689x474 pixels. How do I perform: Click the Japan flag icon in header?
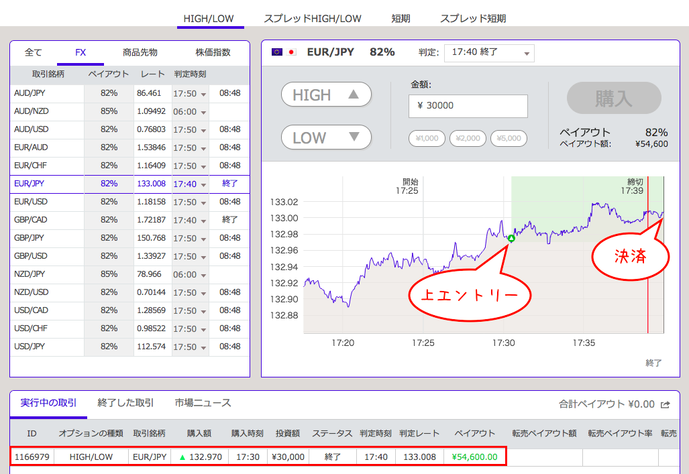[292, 52]
